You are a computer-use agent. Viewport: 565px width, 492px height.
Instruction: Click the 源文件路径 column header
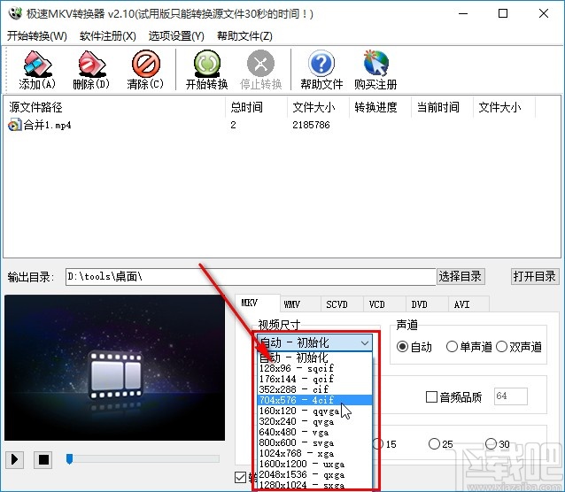point(114,107)
